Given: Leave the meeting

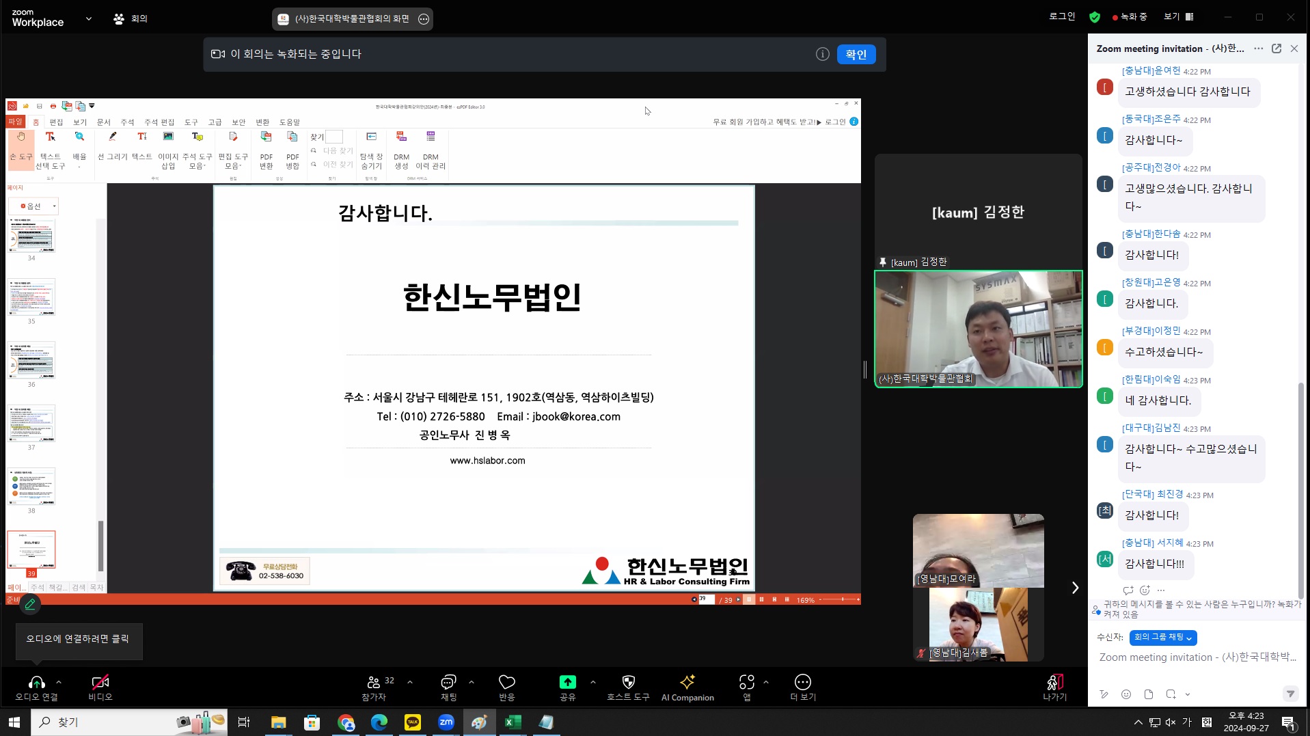Looking at the screenshot, I should (x=1054, y=687).
